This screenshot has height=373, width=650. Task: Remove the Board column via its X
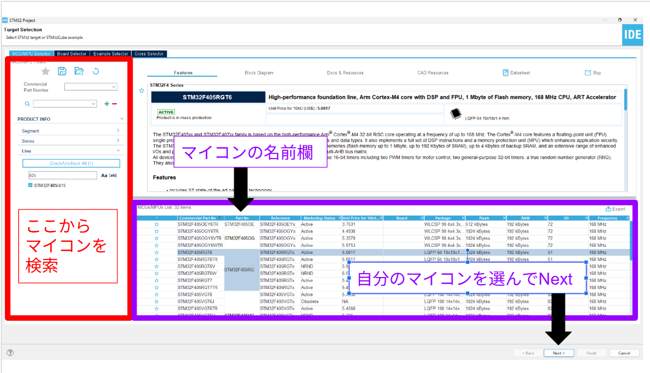422,218
